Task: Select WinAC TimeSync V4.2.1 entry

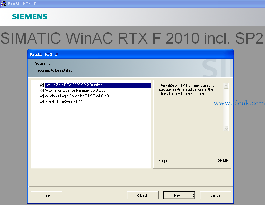Action: pos(63,102)
